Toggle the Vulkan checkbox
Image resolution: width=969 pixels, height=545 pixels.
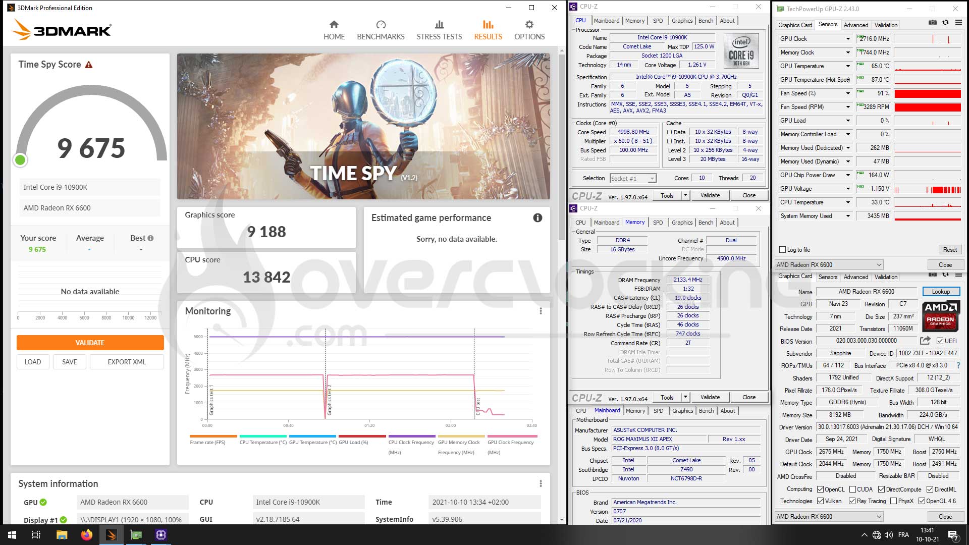(821, 501)
